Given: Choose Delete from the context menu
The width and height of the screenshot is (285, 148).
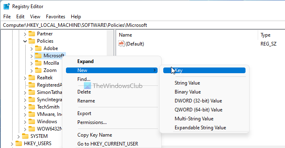Looking at the screenshot, I should point(112,92).
